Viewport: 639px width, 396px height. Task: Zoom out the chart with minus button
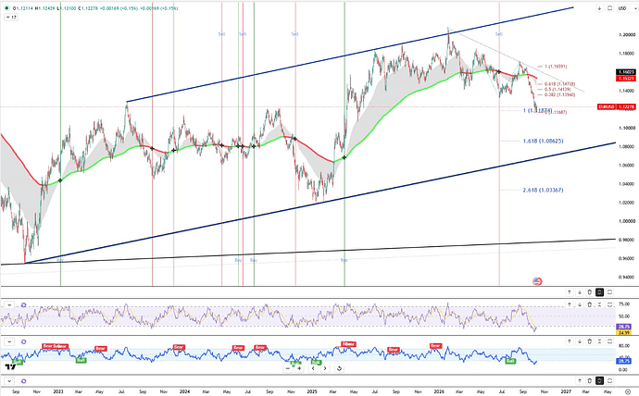(288, 368)
